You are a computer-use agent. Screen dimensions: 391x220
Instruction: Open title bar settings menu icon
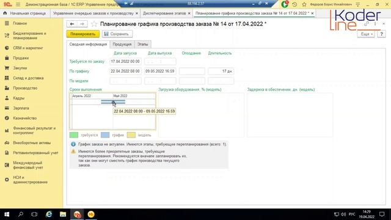[x=358, y=4]
